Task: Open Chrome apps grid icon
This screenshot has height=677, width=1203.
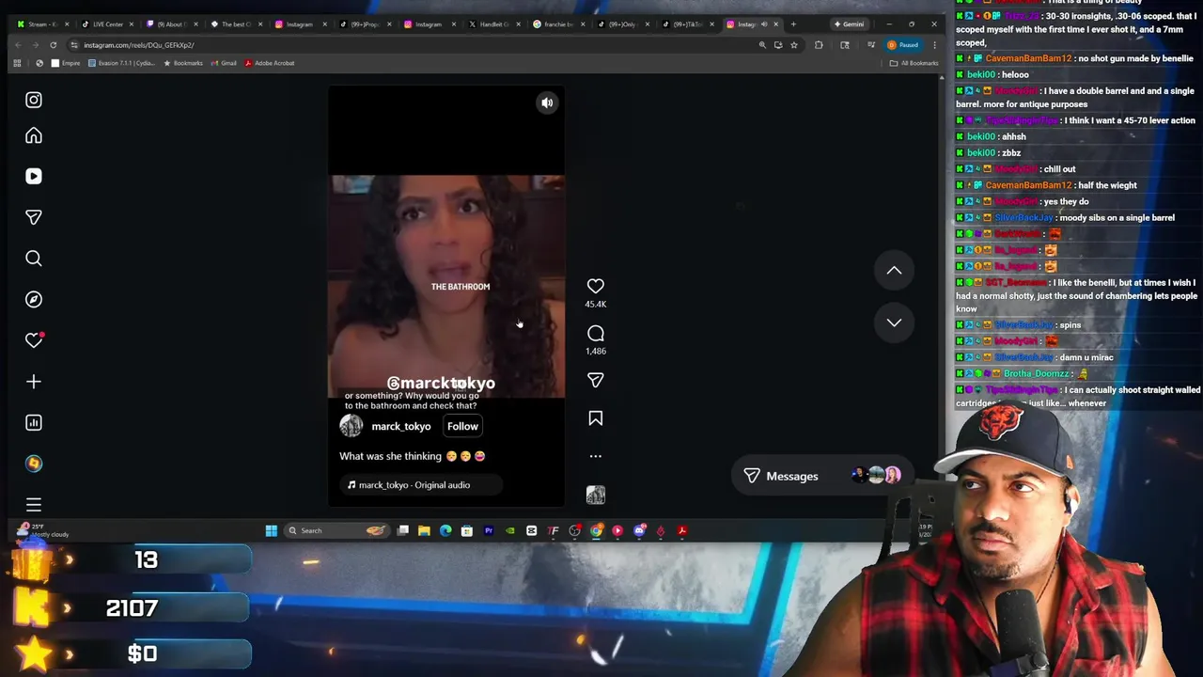Action: (x=17, y=63)
